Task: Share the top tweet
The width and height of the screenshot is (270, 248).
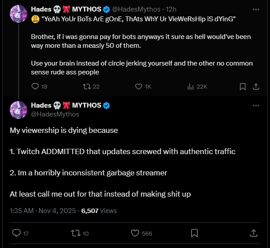Action: tap(255, 87)
